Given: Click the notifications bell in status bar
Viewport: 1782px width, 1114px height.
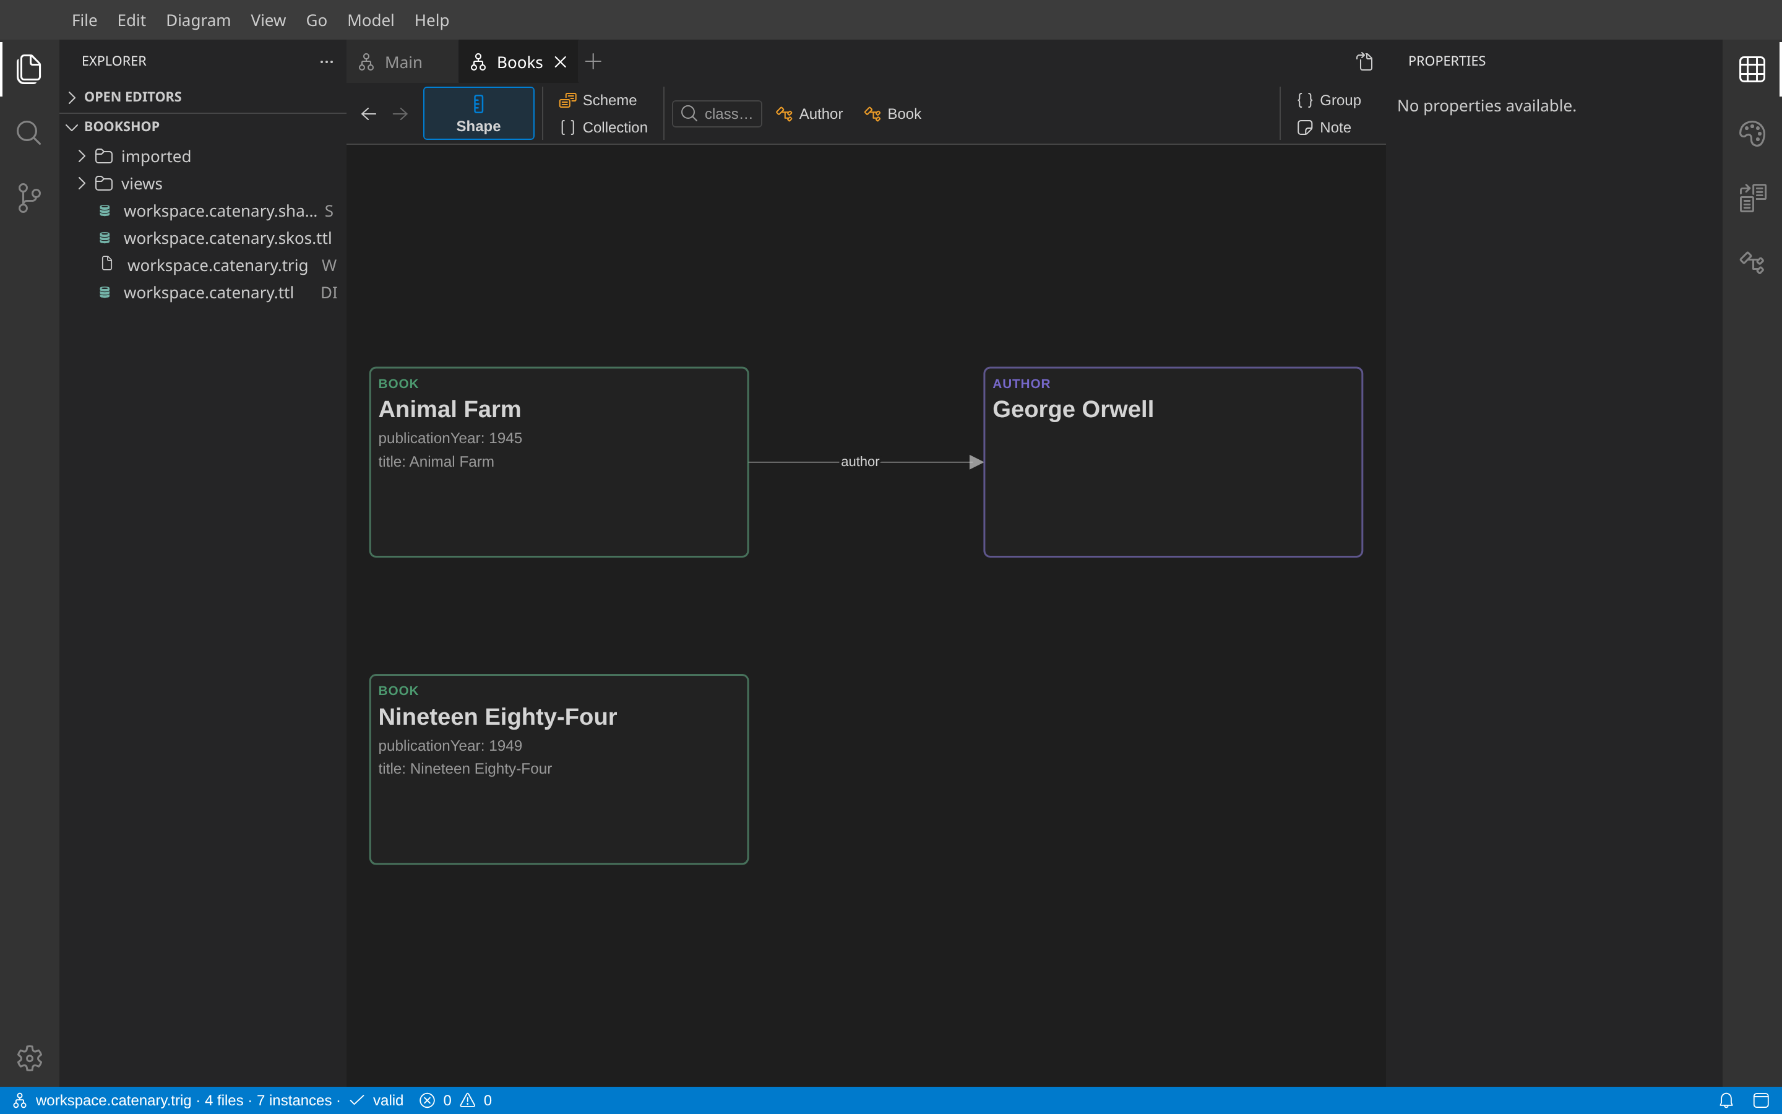Looking at the screenshot, I should (x=1726, y=1101).
